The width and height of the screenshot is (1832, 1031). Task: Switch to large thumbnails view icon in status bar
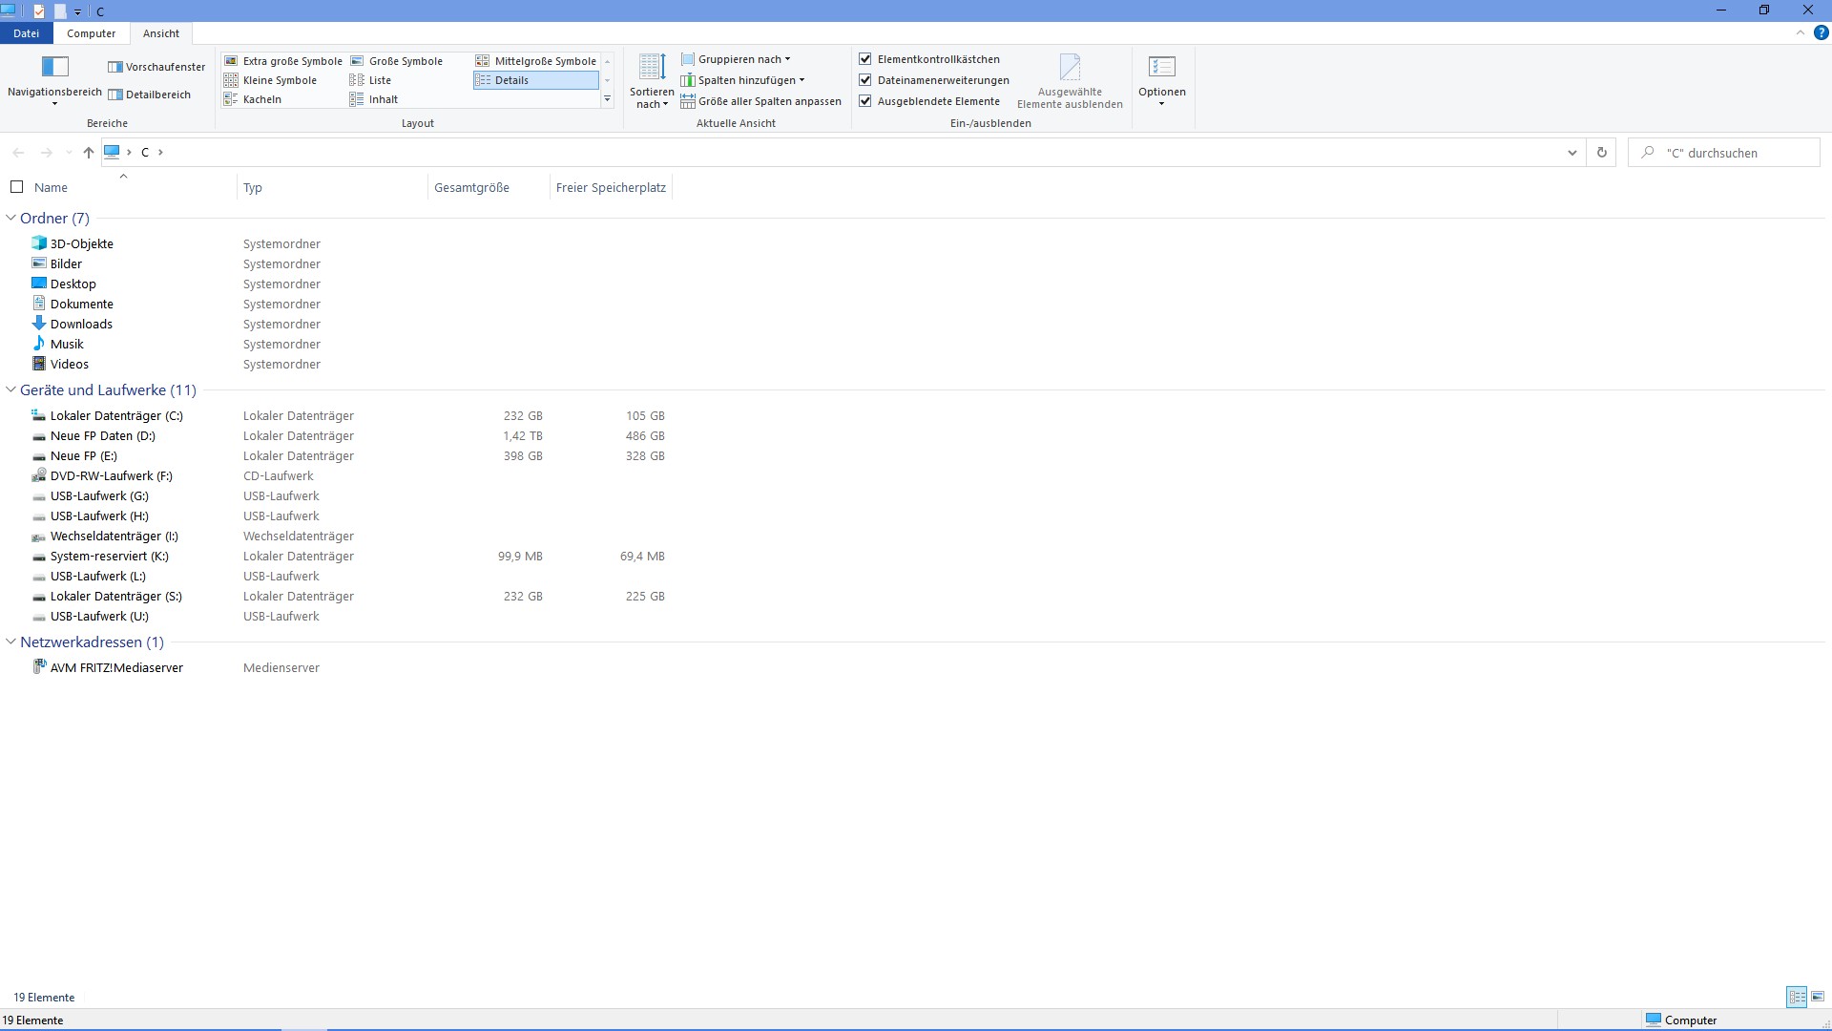[1818, 997]
